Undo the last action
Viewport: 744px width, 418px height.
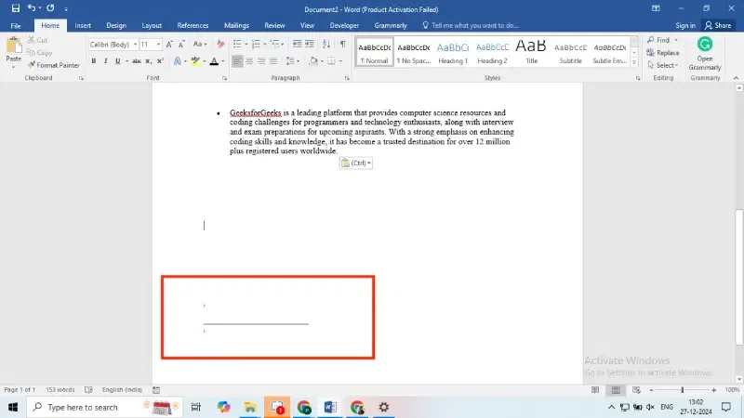tap(32, 8)
